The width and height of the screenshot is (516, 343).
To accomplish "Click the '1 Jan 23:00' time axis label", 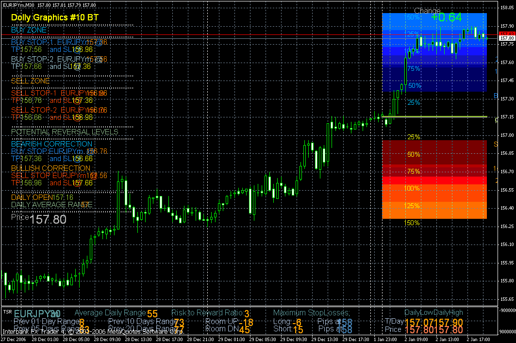I will click(385, 340).
